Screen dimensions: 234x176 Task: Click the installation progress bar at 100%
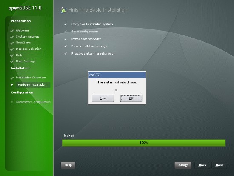144,143
